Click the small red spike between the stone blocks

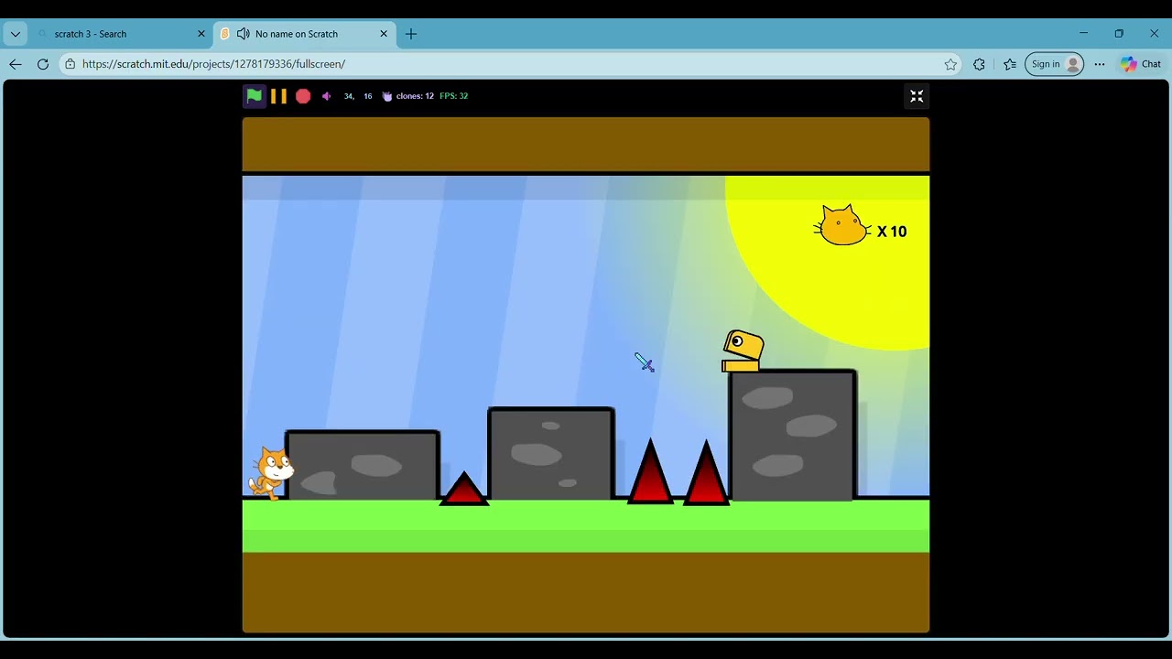click(464, 488)
